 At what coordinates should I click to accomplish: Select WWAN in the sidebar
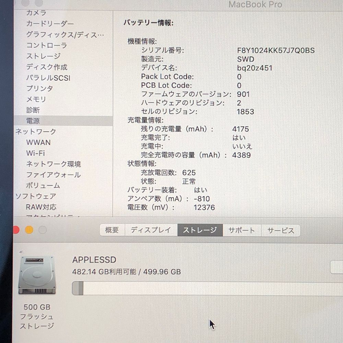[x=38, y=142]
